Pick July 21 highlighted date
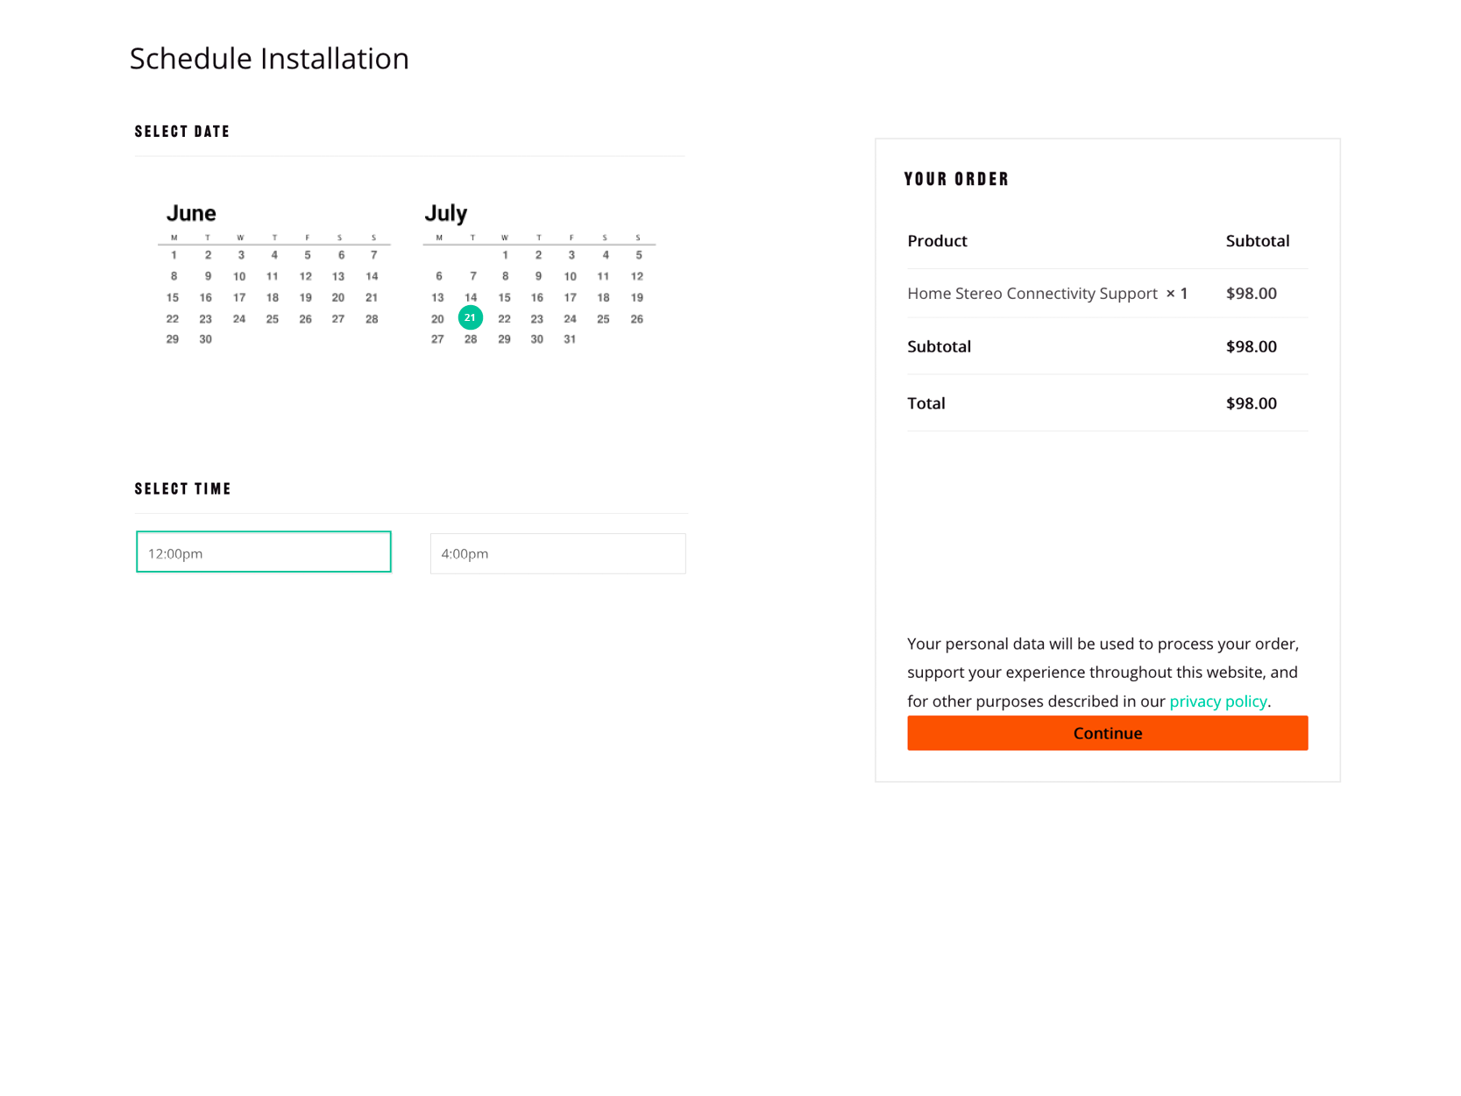Image resolution: width=1461 pixels, height=1096 pixels. 471,318
